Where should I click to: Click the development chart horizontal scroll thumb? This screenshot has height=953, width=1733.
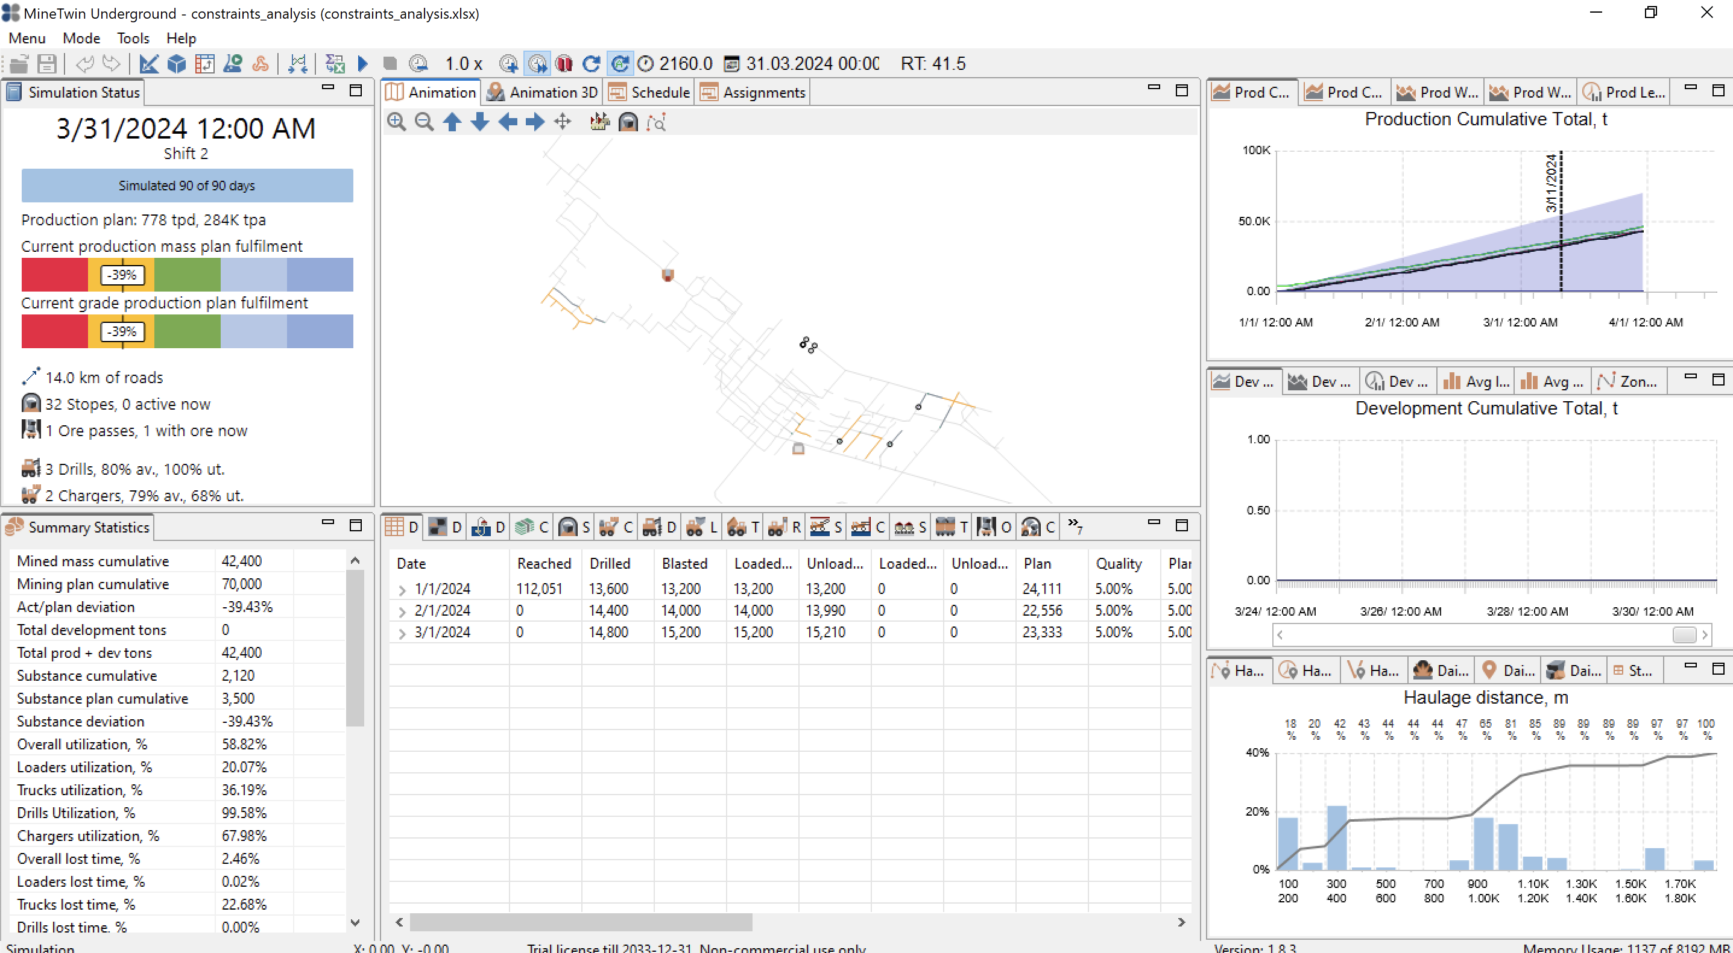(1685, 635)
